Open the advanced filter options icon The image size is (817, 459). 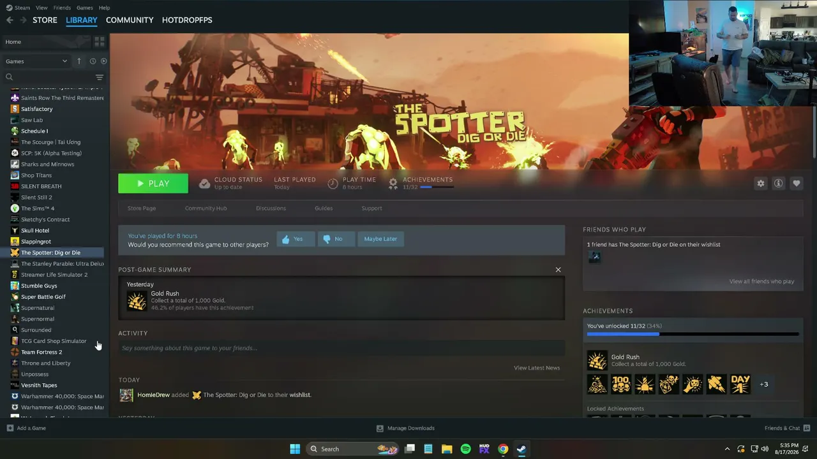pyautogui.click(x=100, y=77)
